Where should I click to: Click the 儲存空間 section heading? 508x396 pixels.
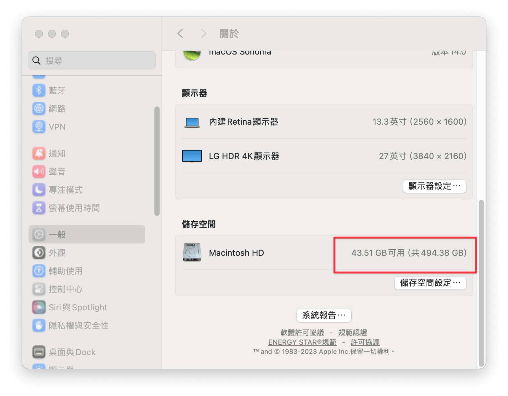pyautogui.click(x=199, y=224)
